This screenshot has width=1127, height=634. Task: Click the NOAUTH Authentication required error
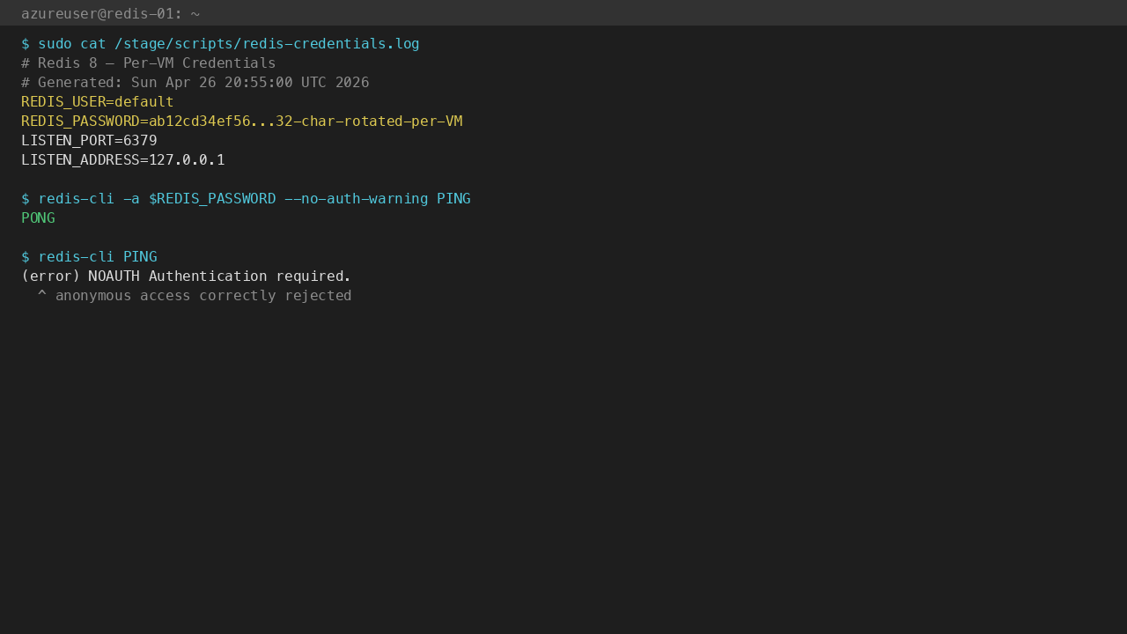(186, 276)
